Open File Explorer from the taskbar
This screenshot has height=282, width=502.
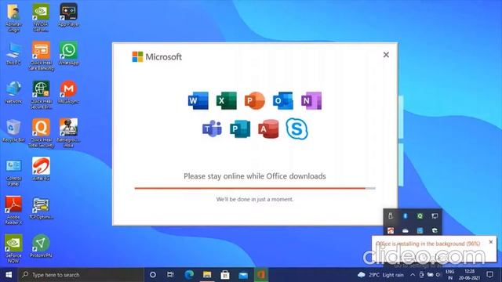coord(207,275)
